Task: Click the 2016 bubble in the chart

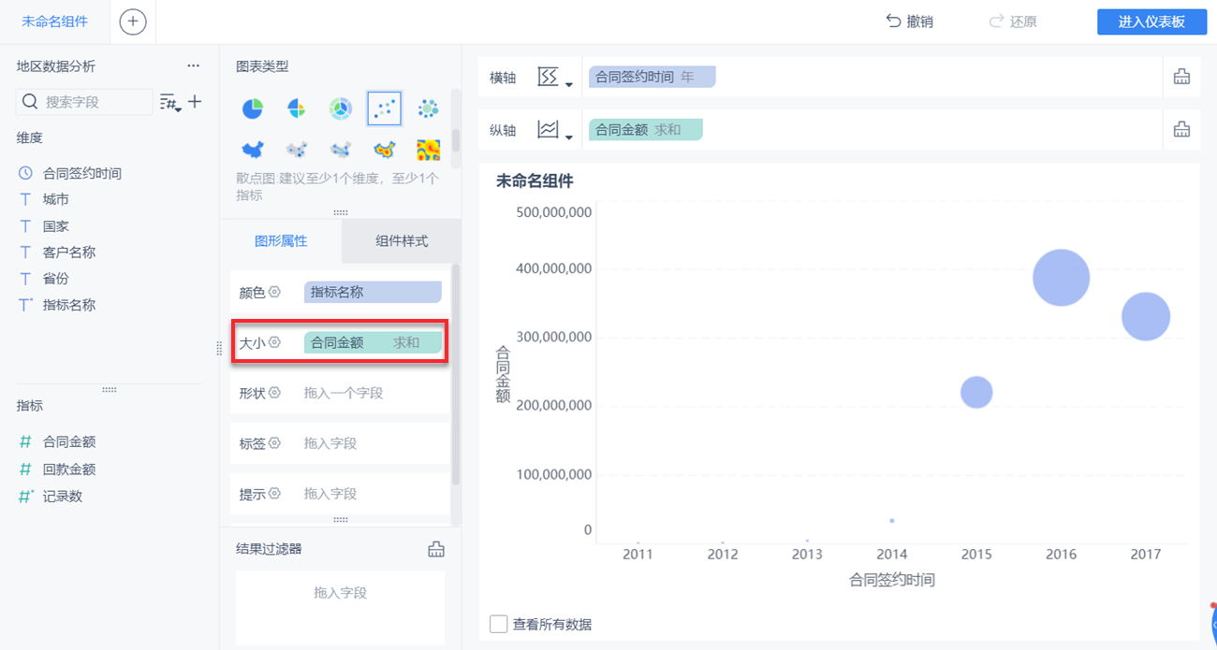Action: [1062, 278]
